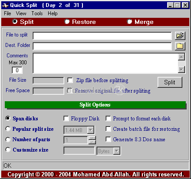Click the File to split input field

(x=102, y=36)
